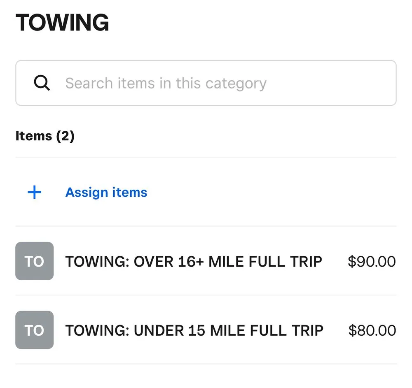Click the blank area right of Assign items
This screenshot has width=412, height=388.
click(272, 192)
